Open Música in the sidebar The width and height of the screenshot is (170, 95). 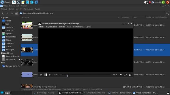pos(8,40)
